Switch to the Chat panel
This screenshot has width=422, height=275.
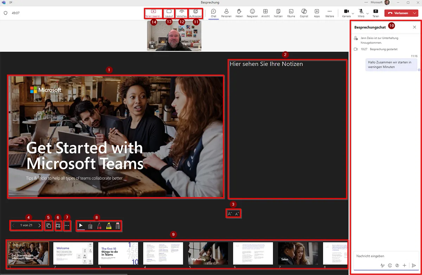pyautogui.click(x=213, y=13)
